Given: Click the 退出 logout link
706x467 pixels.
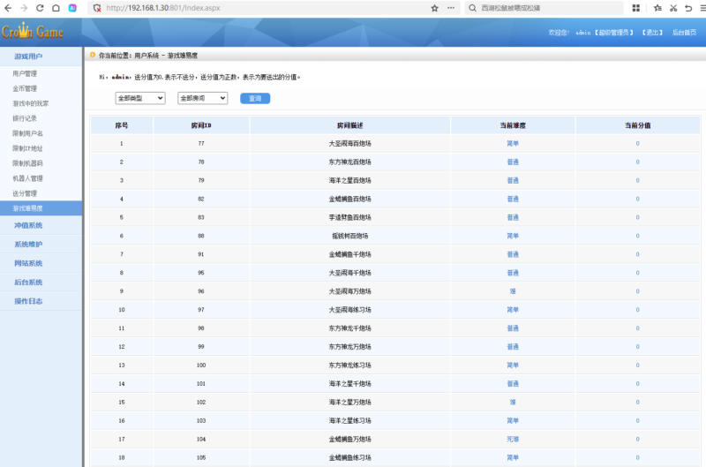Looking at the screenshot, I should click(652, 33).
